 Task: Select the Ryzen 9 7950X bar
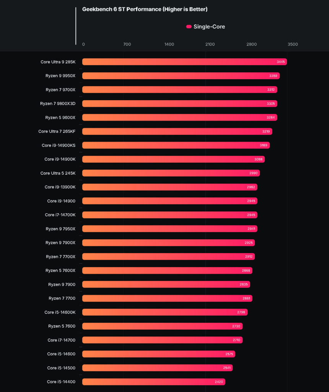[x=169, y=229]
